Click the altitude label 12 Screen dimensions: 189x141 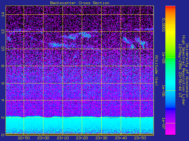3,31
